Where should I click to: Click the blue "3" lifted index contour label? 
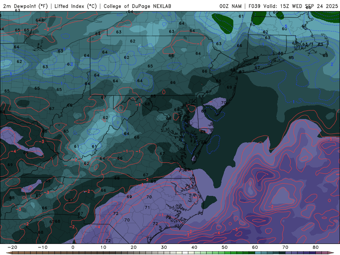point(11,74)
